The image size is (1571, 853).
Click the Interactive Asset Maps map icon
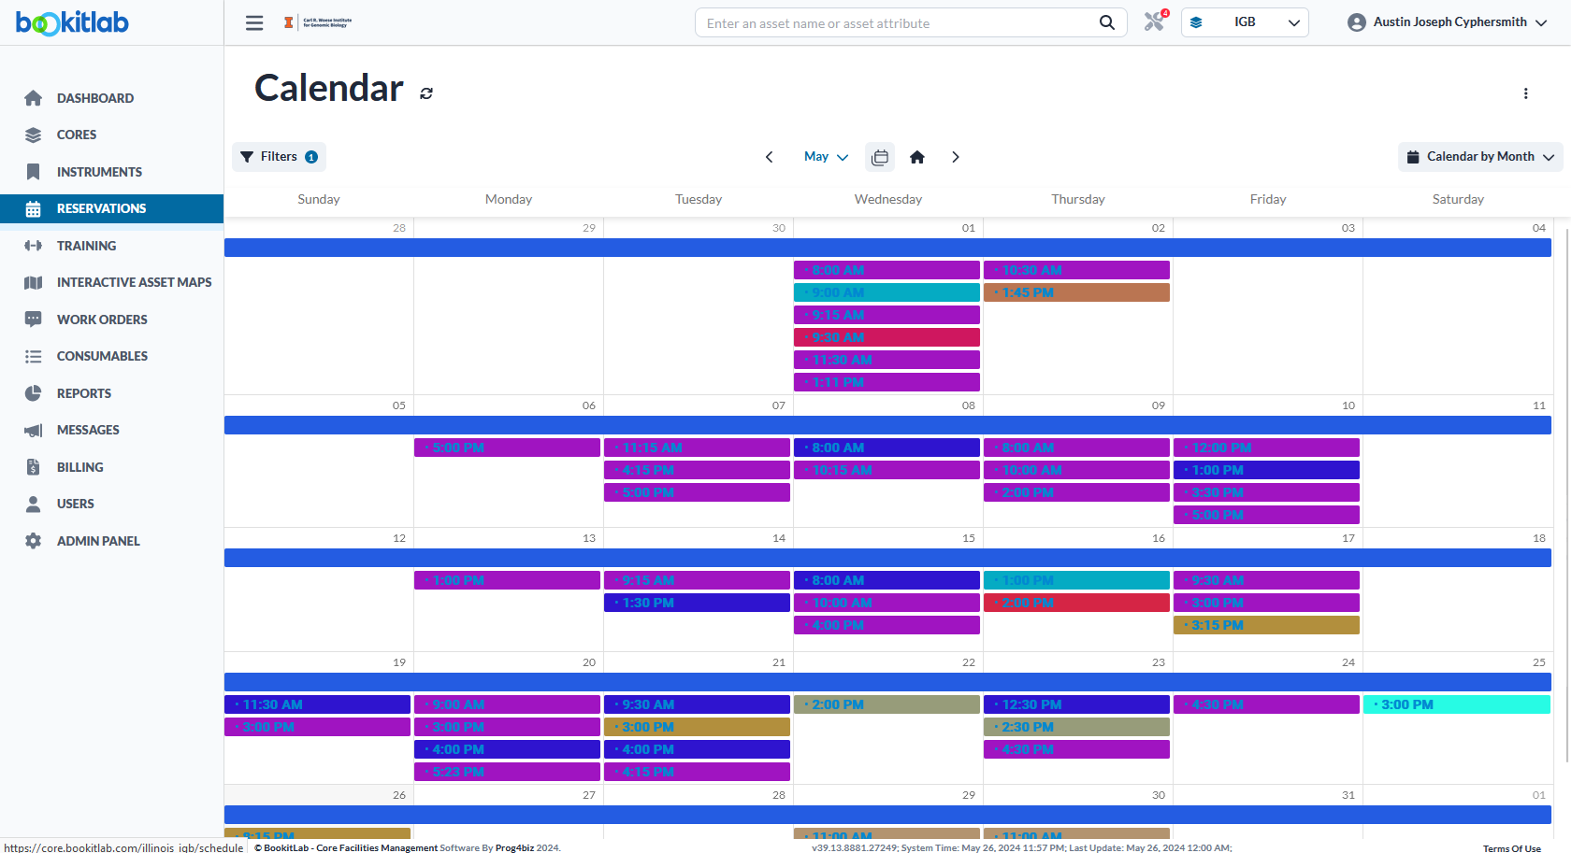coord(34,282)
